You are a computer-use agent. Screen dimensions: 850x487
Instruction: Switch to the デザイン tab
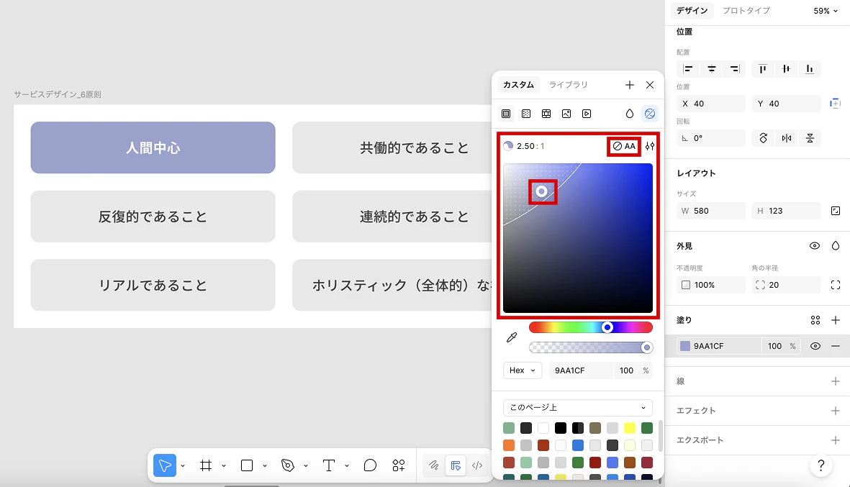point(692,11)
